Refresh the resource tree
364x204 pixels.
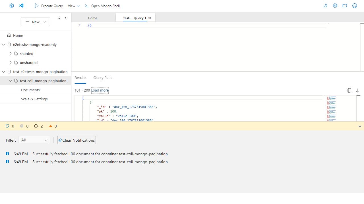tap(59, 18)
